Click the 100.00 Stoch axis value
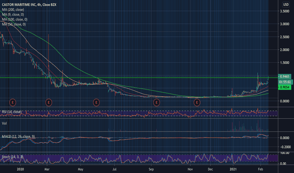294x173 pixels. point(285,153)
